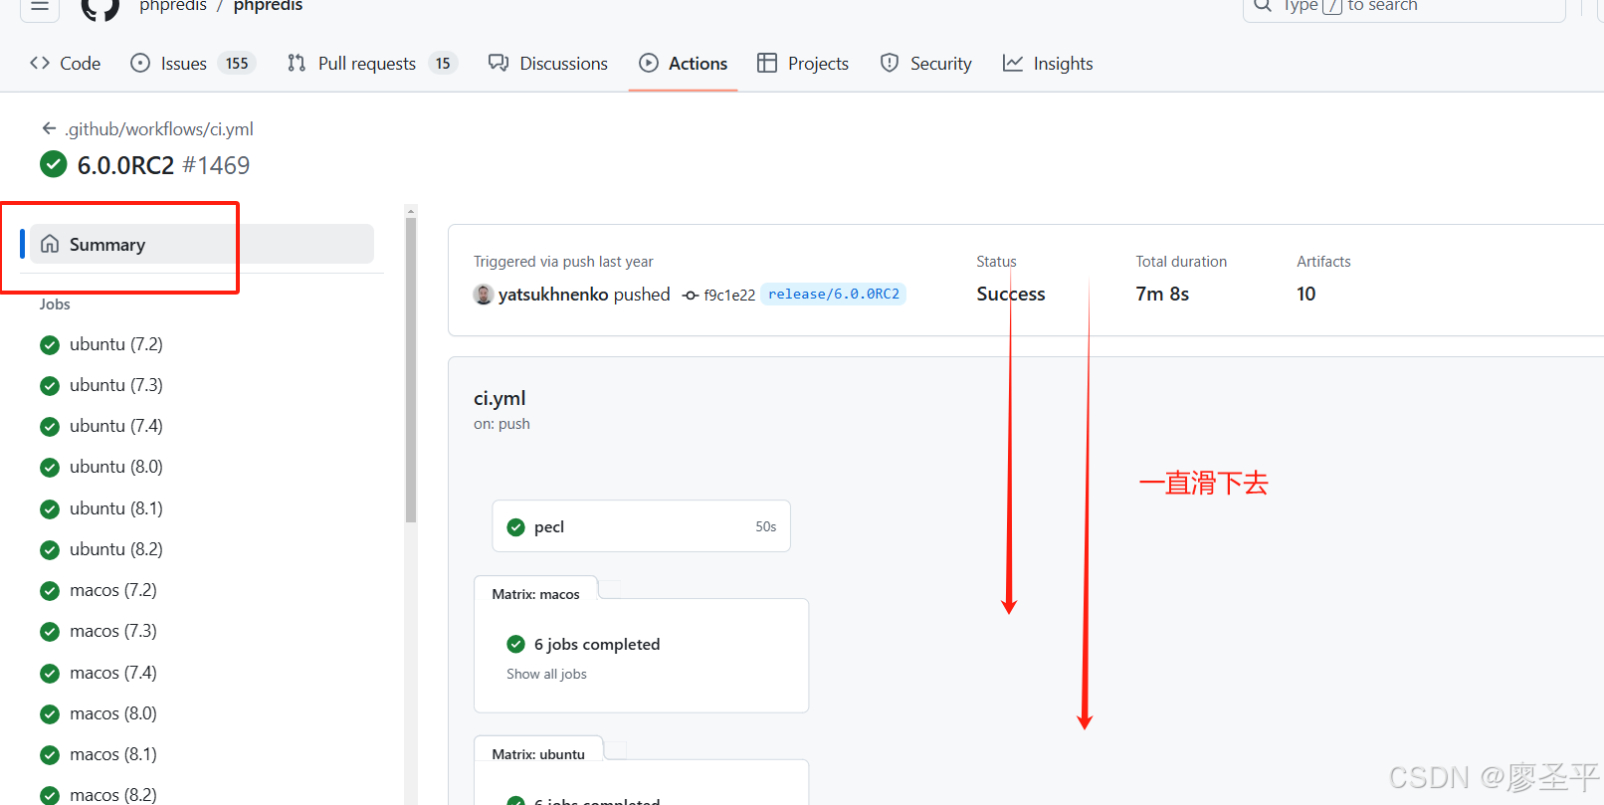Click the Pull requests count badge 15

[443, 63]
